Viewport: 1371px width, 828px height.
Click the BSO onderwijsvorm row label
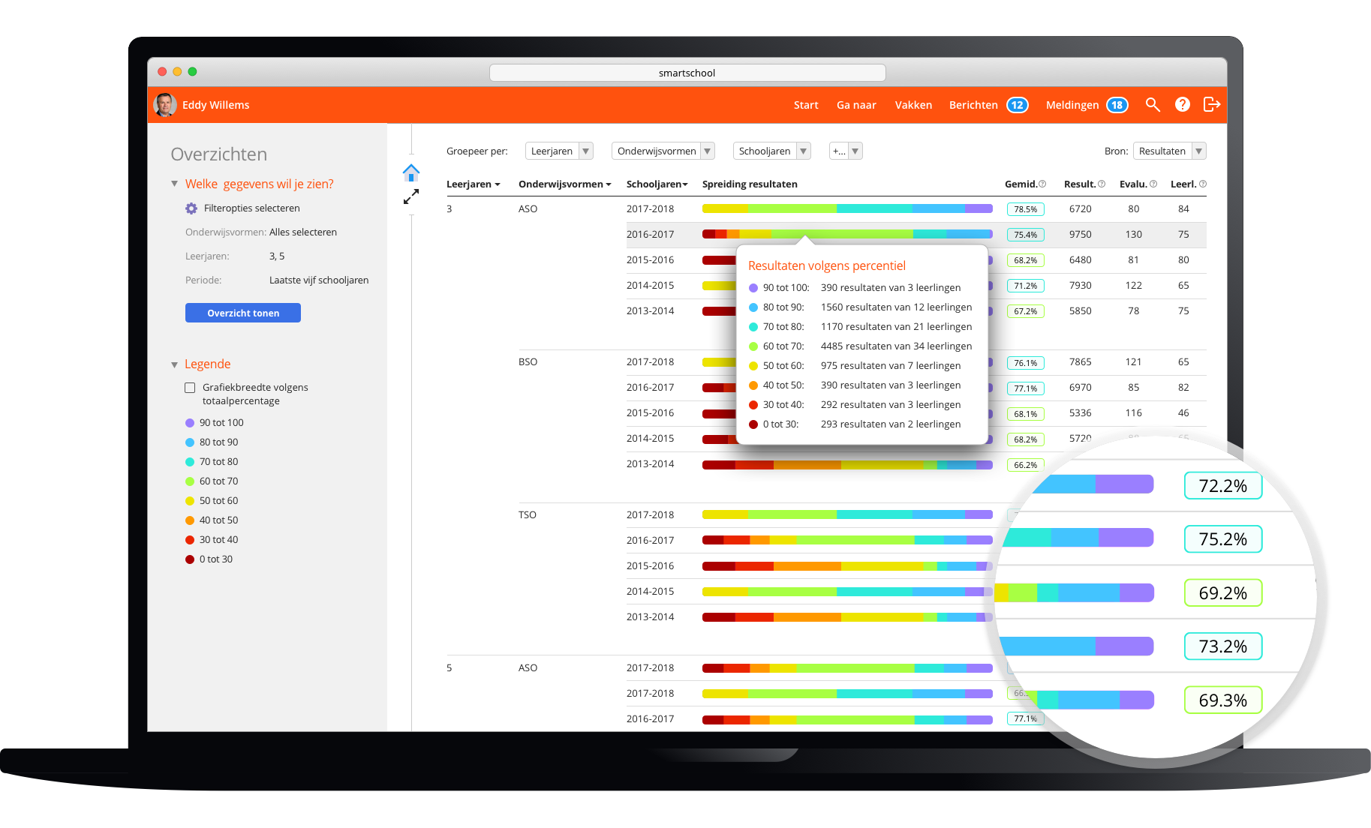528,362
